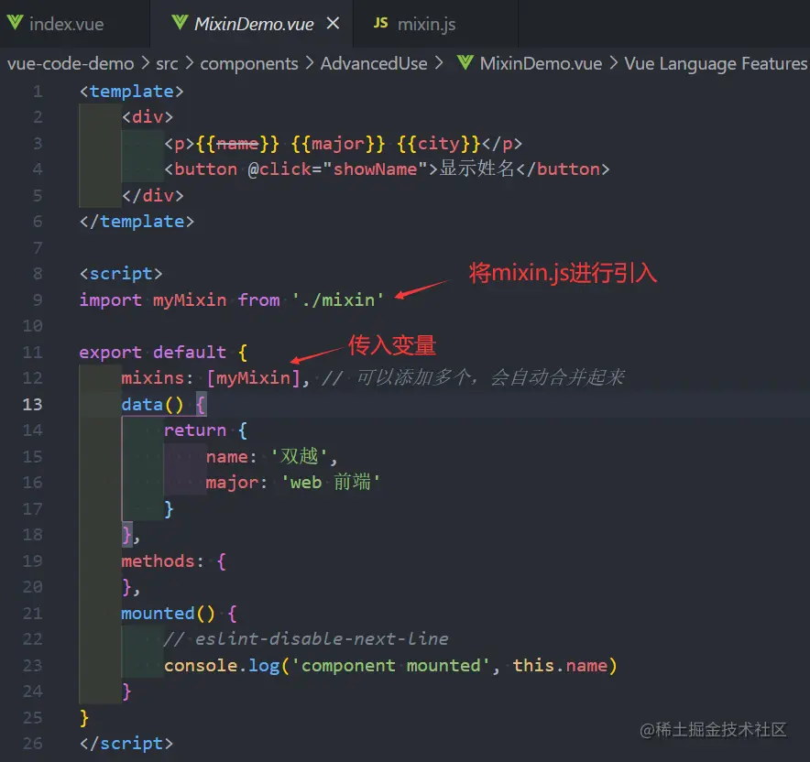Select the MixinDemo.vue editor tab

pyautogui.click(x=254, y=24)
